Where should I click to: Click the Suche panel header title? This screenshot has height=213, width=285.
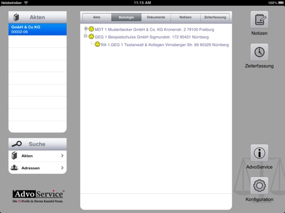click(37, 144)
